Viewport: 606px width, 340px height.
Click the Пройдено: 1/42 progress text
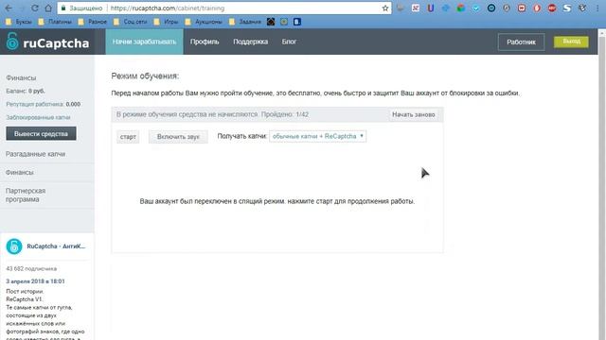coord(285,114)
